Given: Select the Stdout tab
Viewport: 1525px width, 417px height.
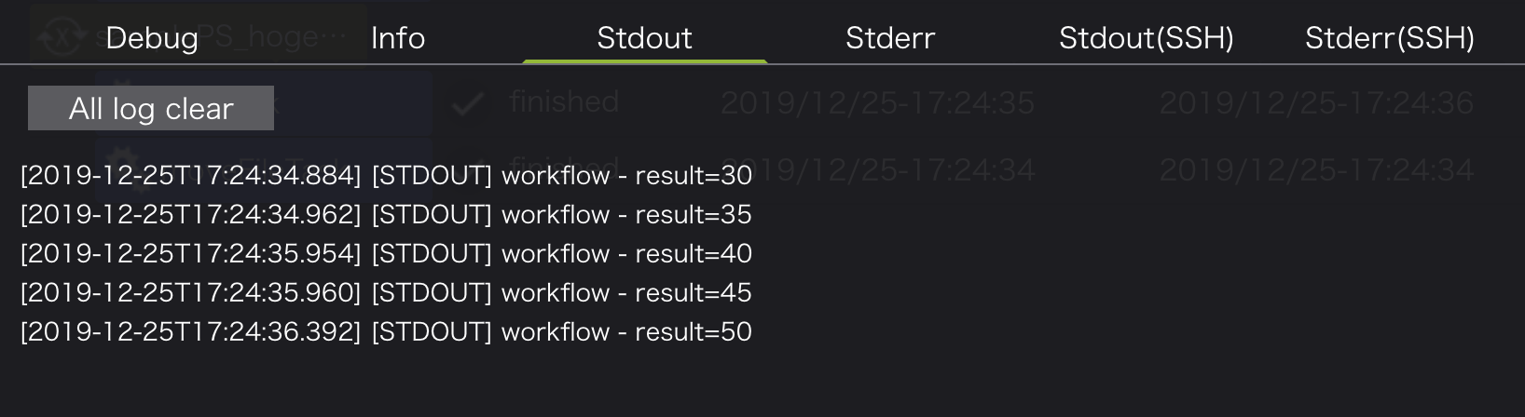Looking at the screenshot, I should click(x=644, y=38).
